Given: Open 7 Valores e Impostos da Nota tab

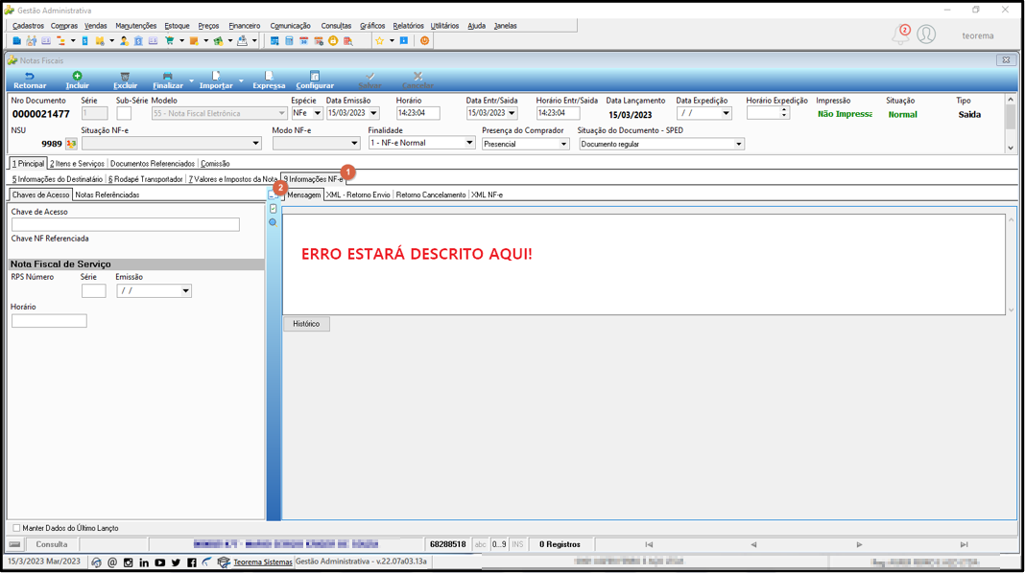Looking at the screenshot, I should click(x=232, y=179).
